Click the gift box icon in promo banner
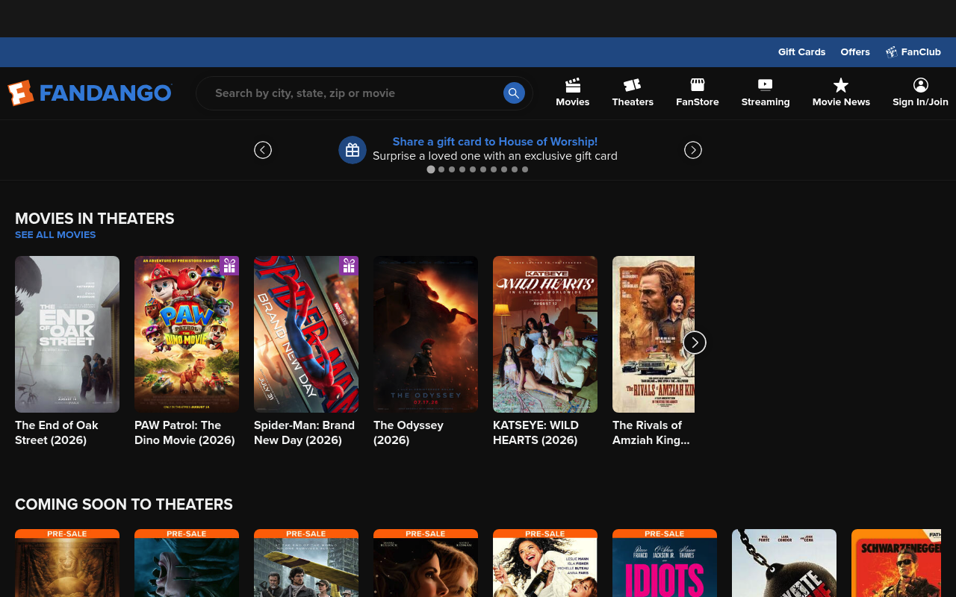Viewport: 956px width, 597px height. click(x=353, y=150)
